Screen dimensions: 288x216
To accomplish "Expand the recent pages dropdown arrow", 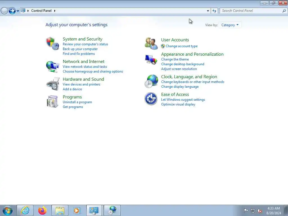I will (x=18, y=11).
